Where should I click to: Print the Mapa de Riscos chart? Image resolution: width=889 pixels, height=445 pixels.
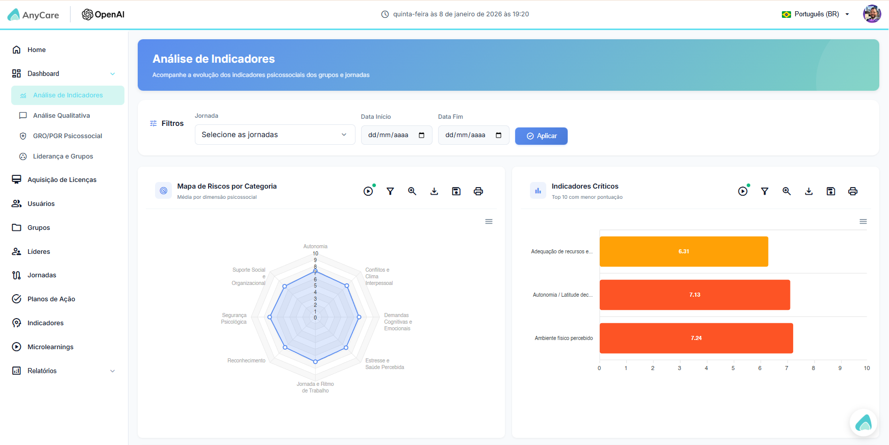[x=478, y=191]
